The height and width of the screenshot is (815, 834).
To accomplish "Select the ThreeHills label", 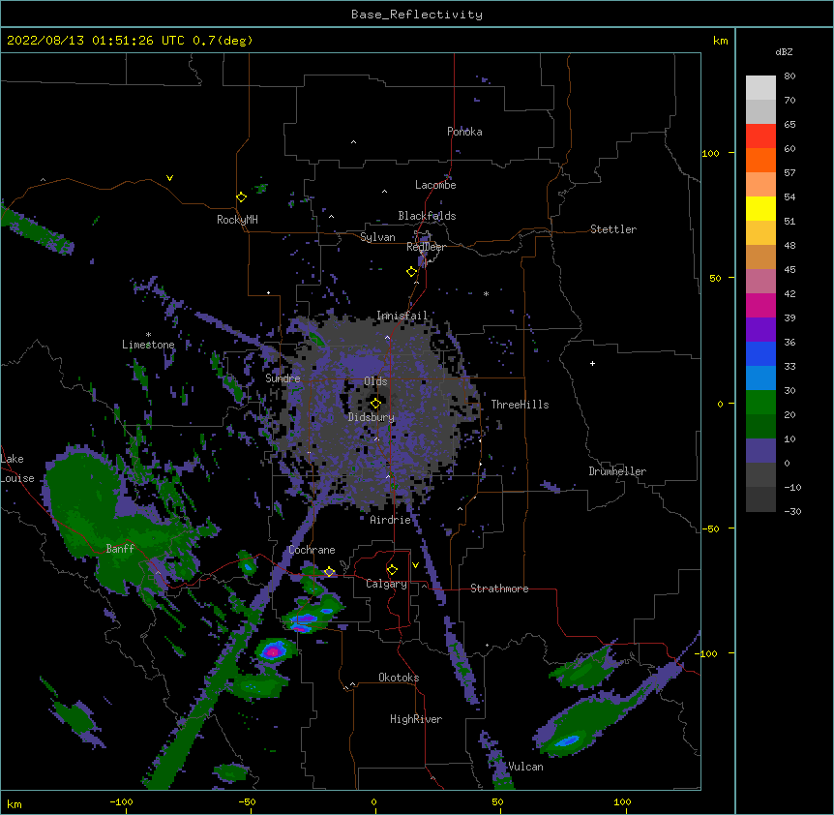I will click(520, 405).
